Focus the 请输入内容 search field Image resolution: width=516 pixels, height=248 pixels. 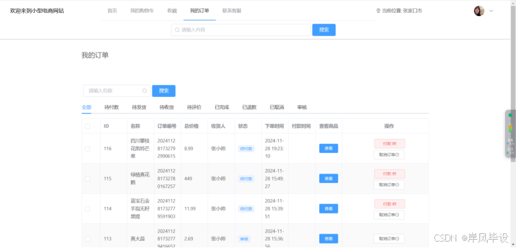click(241, 30)
